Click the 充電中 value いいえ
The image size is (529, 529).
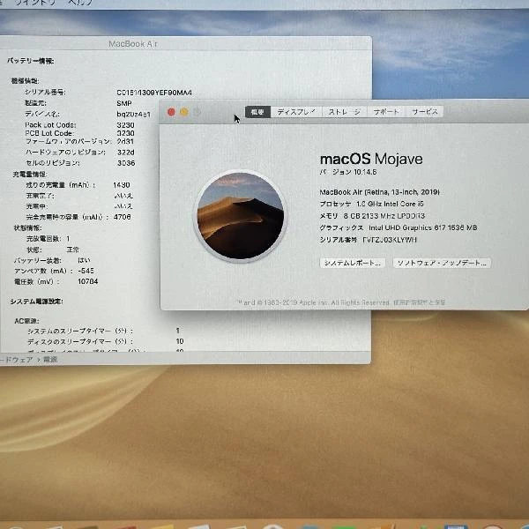123,206
